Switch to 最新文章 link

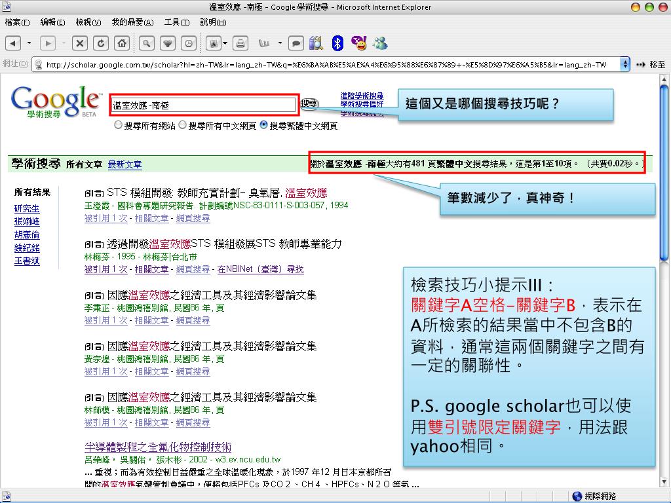pyautogui.click(x=125, y=164)
